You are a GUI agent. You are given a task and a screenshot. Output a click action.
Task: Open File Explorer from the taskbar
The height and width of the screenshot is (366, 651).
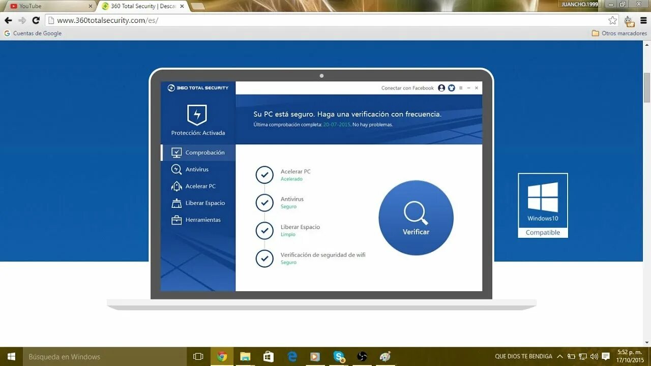245,356
